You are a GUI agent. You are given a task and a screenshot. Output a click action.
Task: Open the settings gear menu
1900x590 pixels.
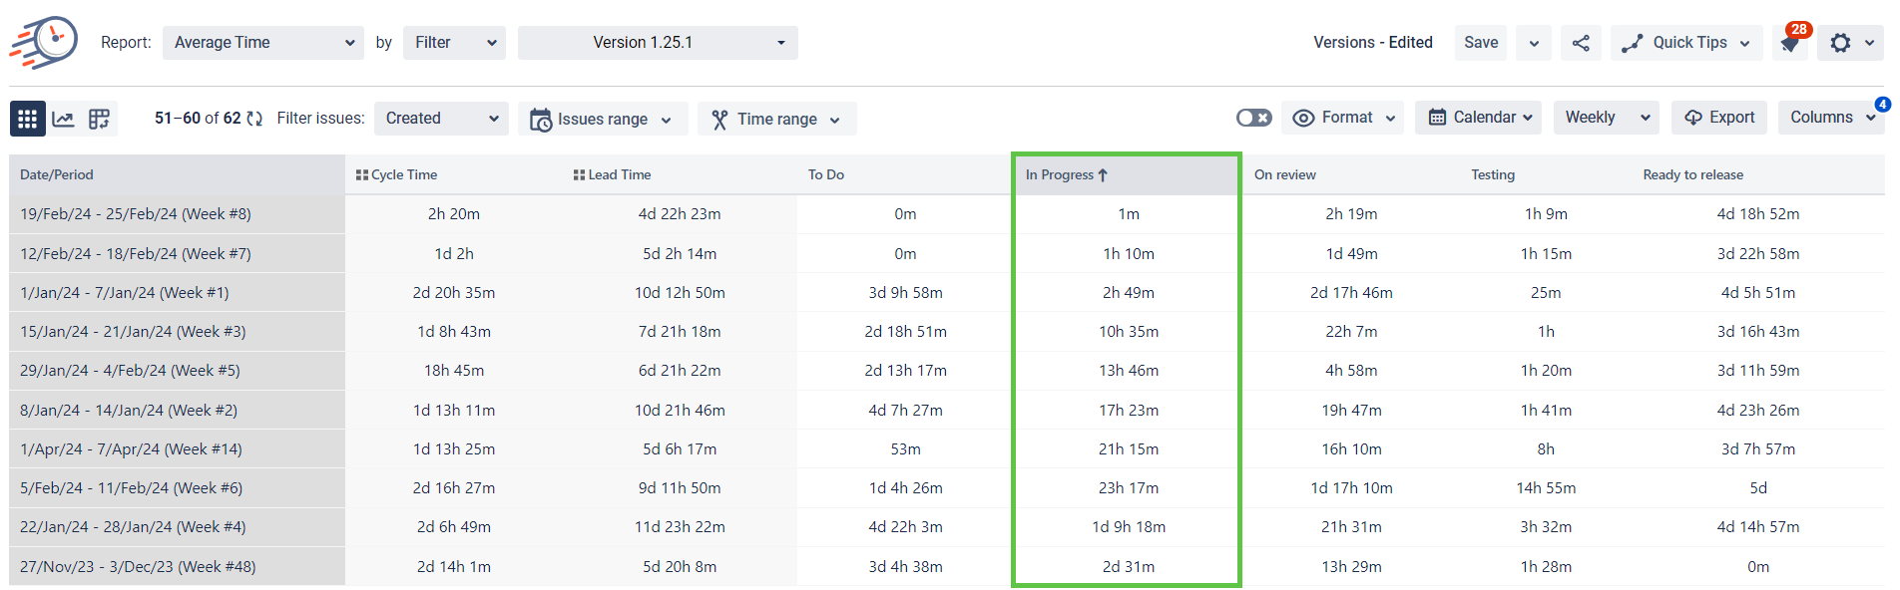click(1841, 43)
